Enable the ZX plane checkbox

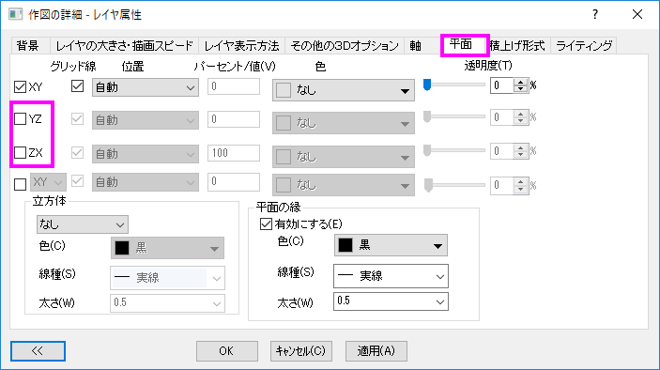pyautogui.click(x=21, y=152)
